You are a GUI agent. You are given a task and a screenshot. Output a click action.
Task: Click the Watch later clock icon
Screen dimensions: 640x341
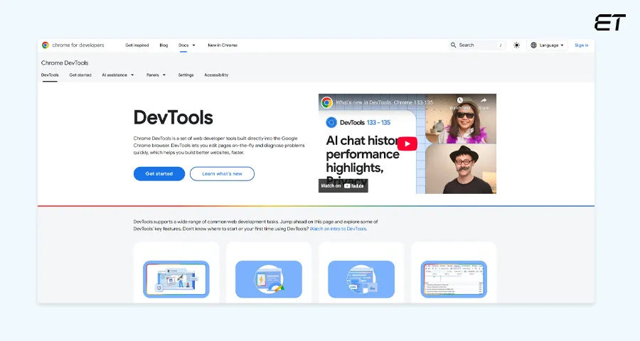460,100
